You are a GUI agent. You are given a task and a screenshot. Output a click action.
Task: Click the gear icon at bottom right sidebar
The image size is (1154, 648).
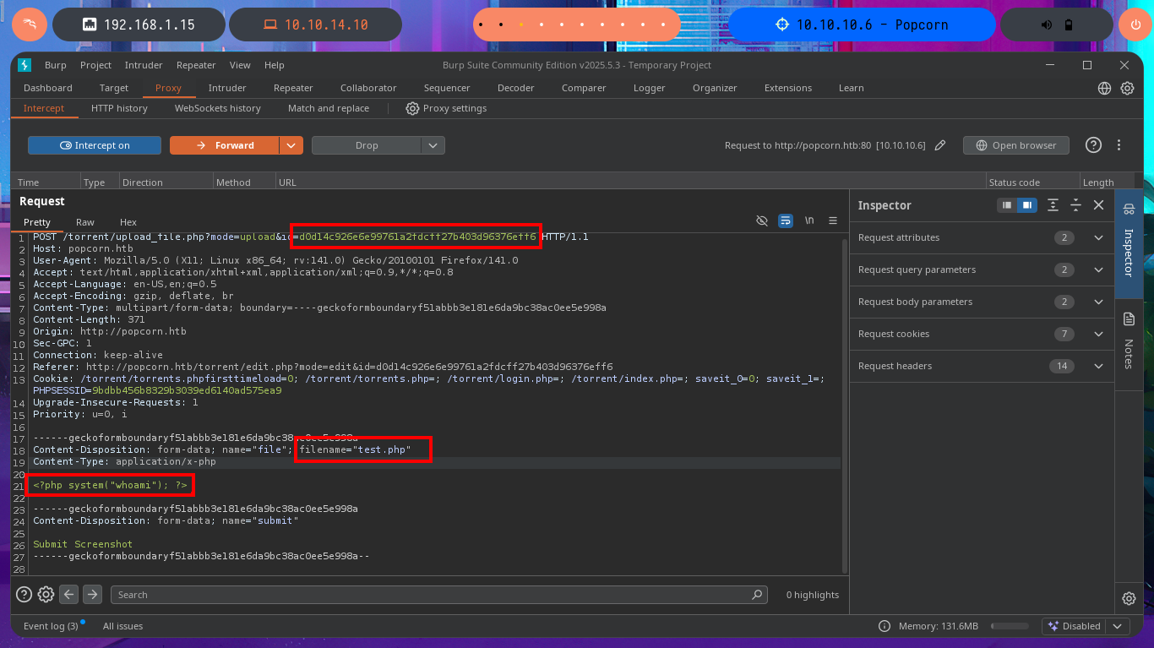1129,598
